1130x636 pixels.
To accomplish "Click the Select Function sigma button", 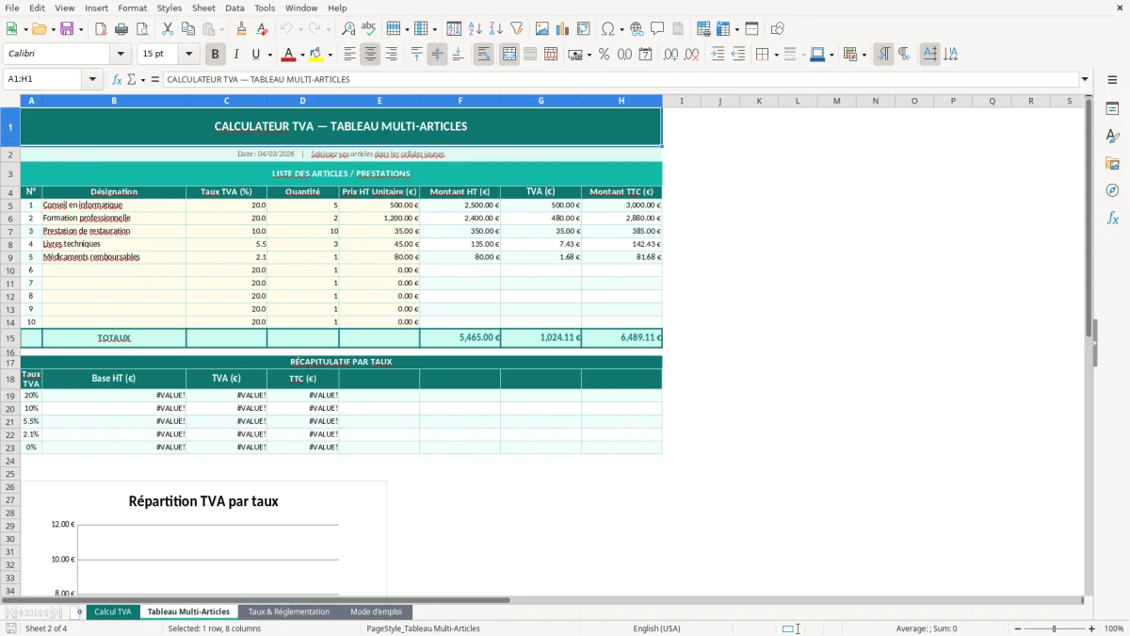I will (132, 80).
